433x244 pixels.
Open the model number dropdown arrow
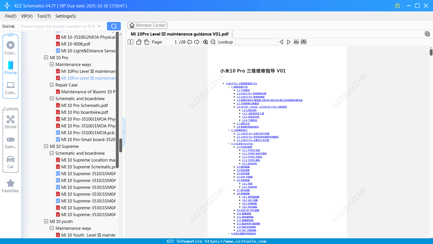(x=99, y=26)
